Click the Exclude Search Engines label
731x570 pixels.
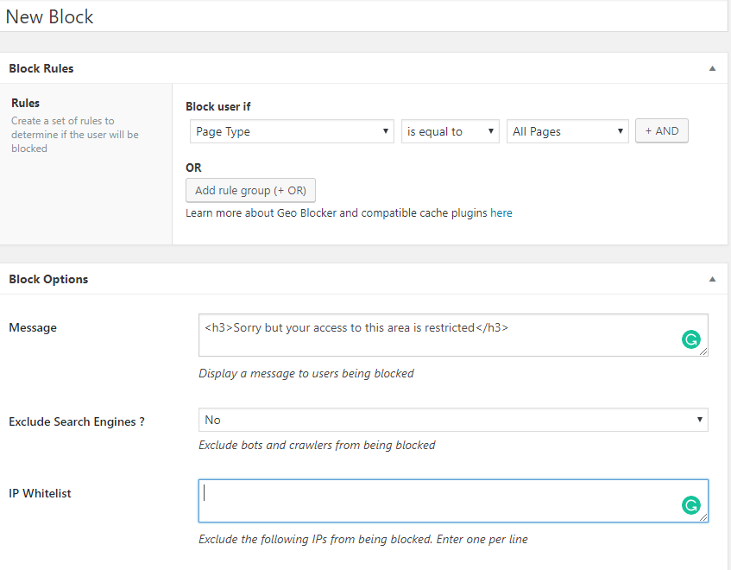click(76, 421)
